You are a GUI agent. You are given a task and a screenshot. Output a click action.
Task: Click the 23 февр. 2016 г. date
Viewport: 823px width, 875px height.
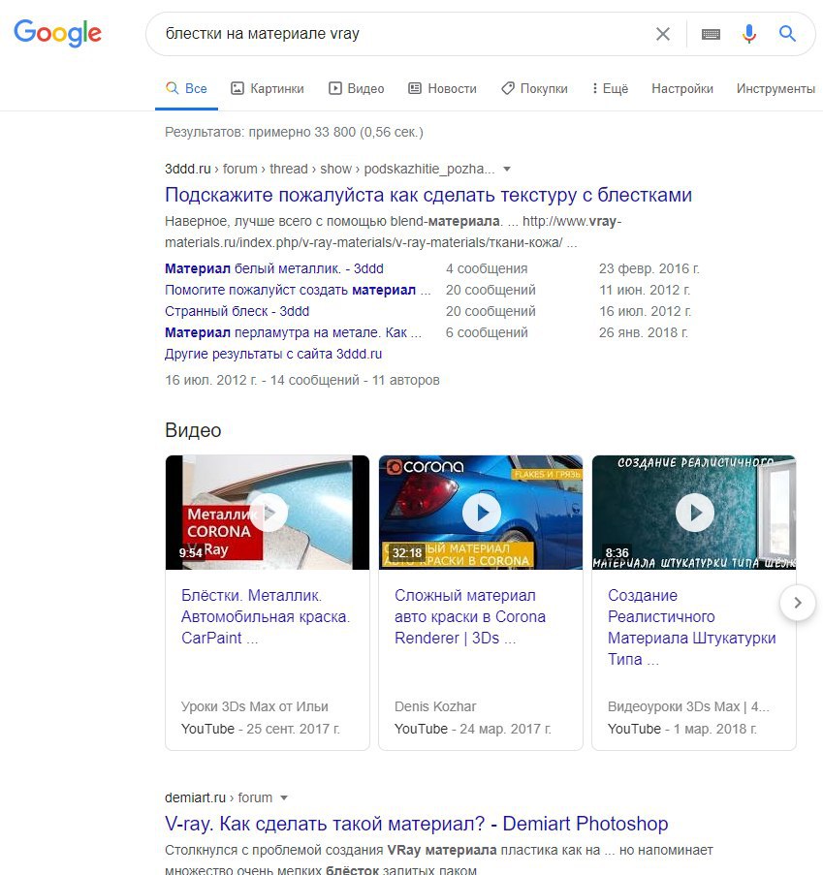click(x=649, y=268)
